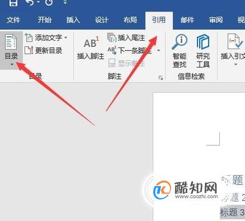Open the 文件 menu tab
The height and width of the screenshot is (221, 245).
[13, 20]
